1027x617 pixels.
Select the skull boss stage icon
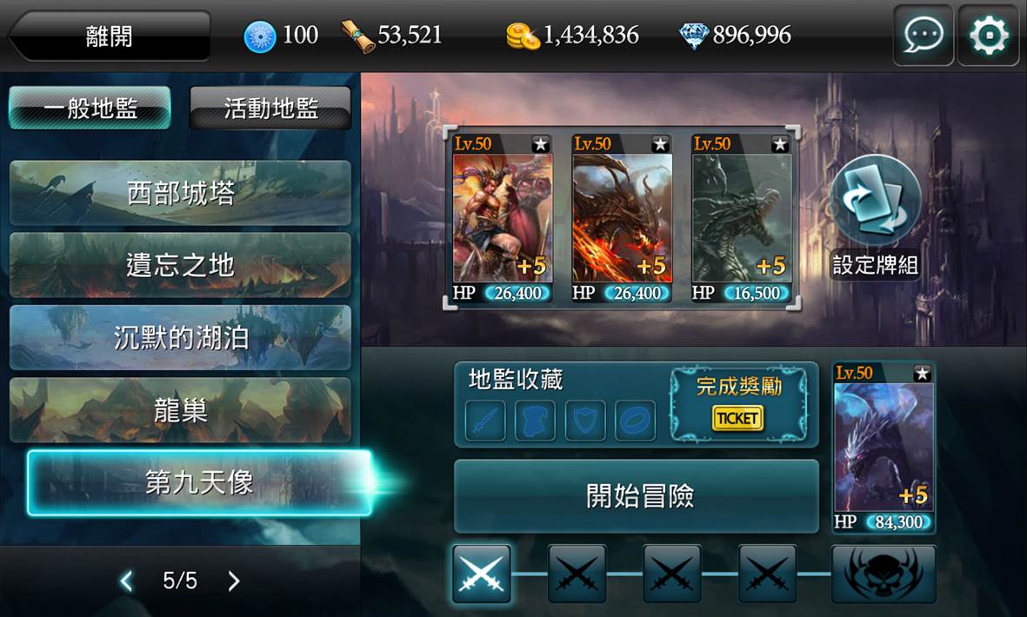(x=884, y=574)
